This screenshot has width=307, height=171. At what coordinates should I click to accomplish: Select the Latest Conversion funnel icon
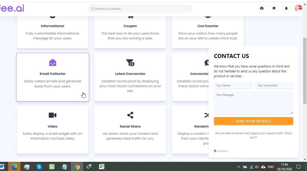pos(130,62)
